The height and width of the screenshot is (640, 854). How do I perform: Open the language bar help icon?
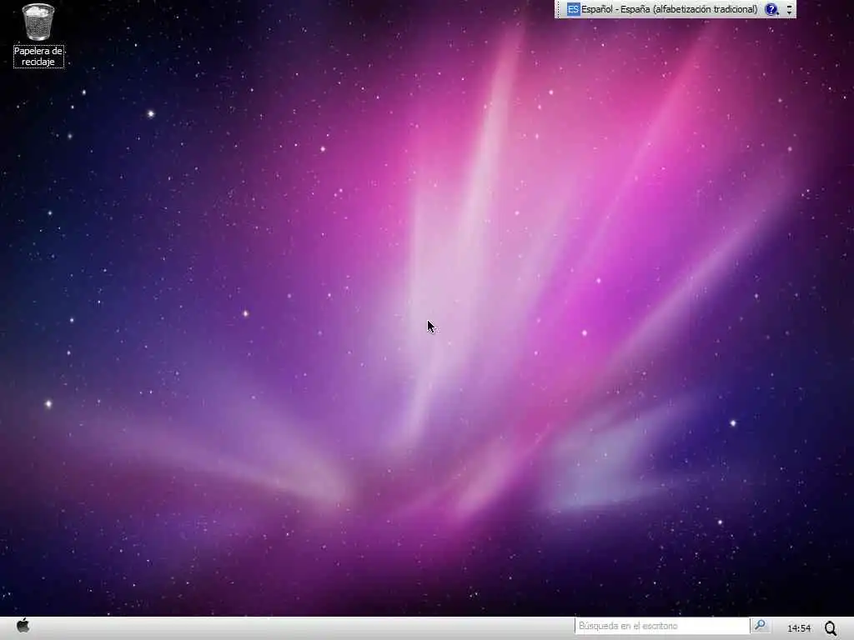tap(771, 9)
